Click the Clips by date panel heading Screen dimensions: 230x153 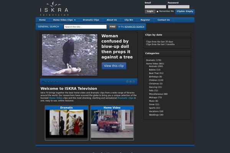tap(154, 35)
